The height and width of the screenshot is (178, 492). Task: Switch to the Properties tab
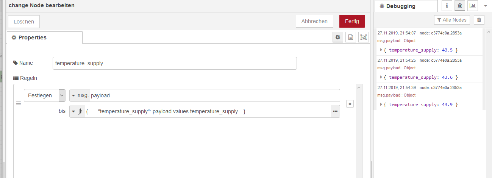point(45,37)
